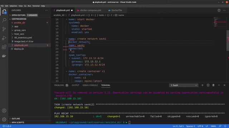
Task: Open notifications bell in status bar
Action: 225,126
